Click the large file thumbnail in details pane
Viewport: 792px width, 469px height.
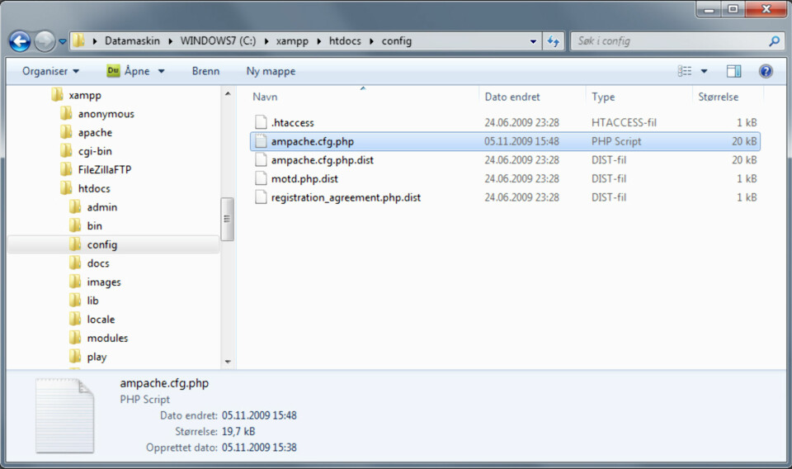[x=64, y=415]
